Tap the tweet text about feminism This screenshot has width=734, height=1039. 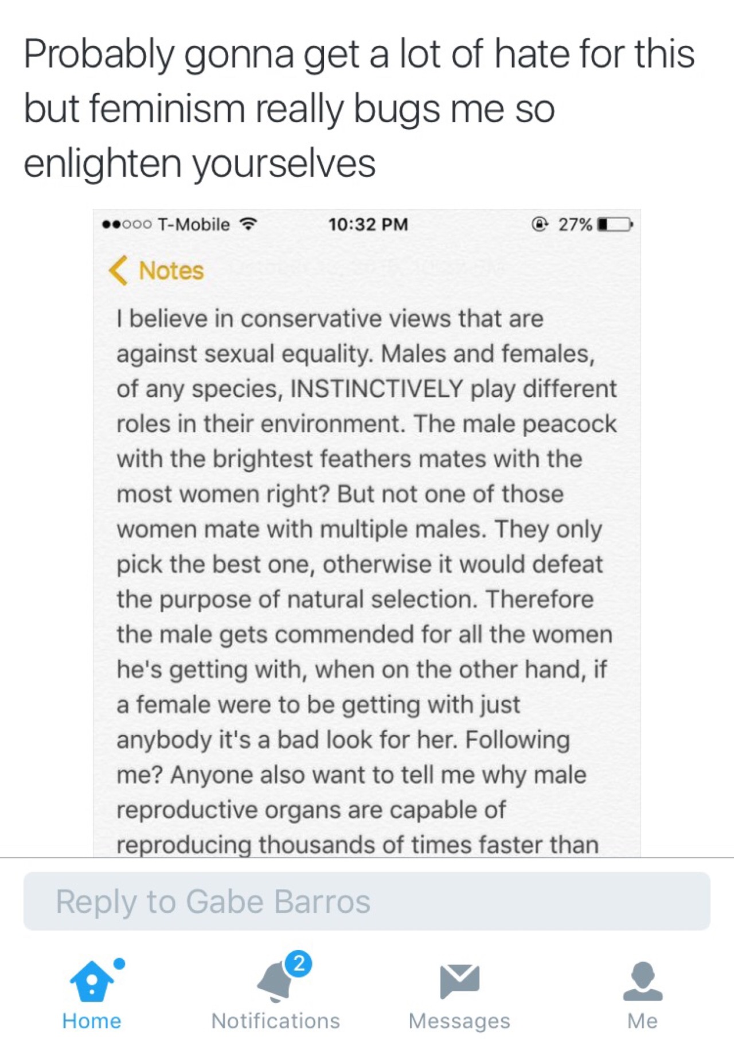[x=359, y=108]
